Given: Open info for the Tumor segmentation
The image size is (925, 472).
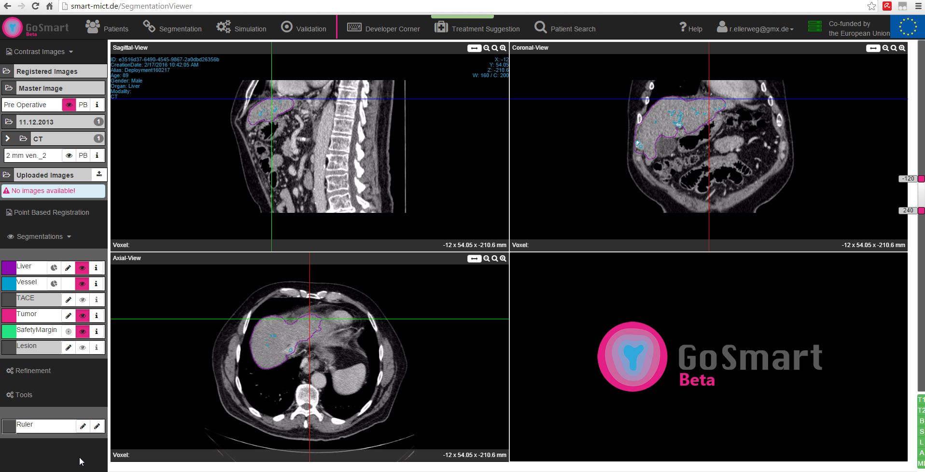Looking at the screenshot, I should point(96,316).
